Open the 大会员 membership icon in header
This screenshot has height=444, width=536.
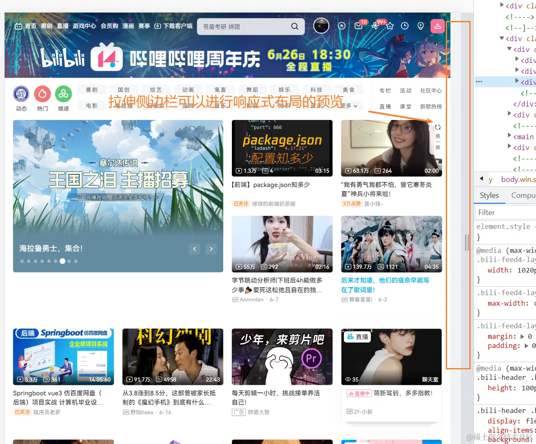[342, 26]
